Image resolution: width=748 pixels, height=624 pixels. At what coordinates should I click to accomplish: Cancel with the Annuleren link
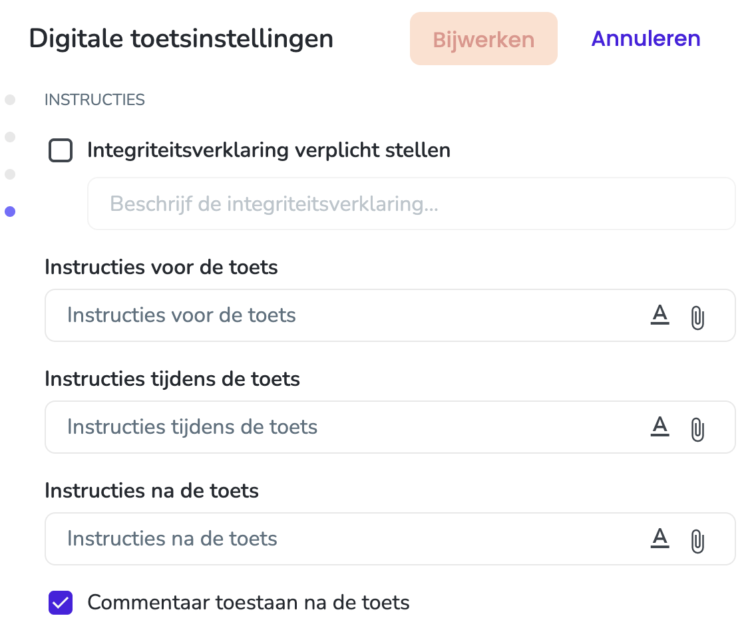[x=646, y=39]
